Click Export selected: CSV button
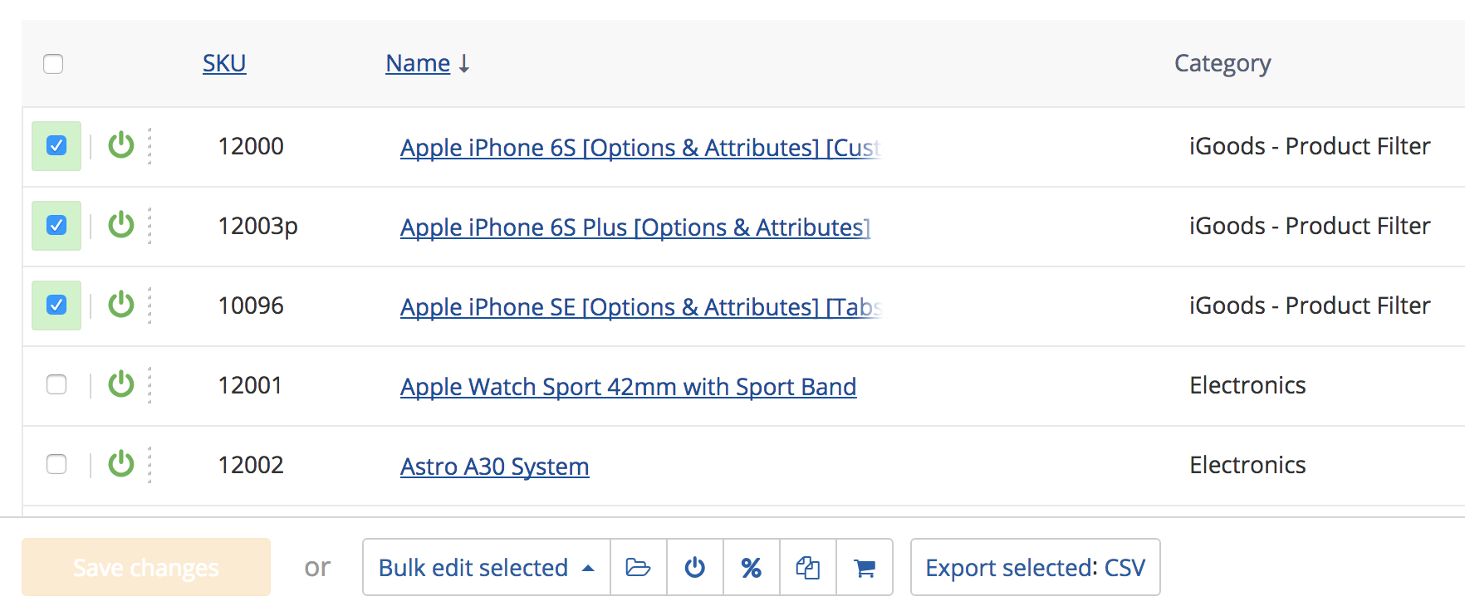 point(1036,567)
